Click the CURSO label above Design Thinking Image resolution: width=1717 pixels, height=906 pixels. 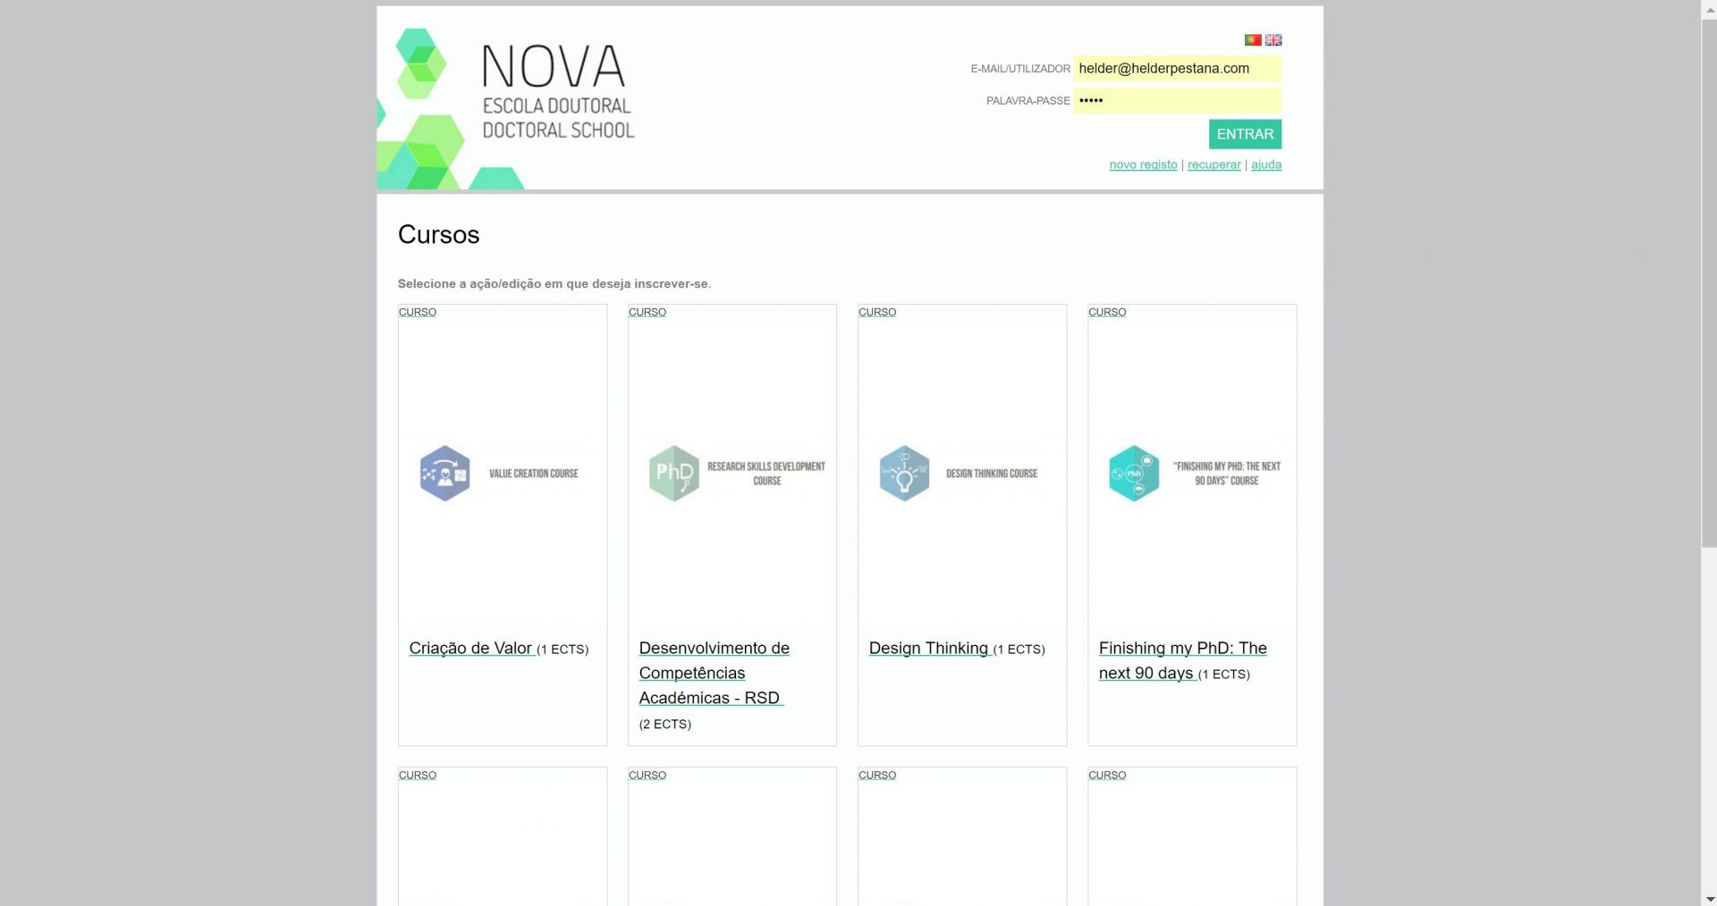click(x=876, y=313)
